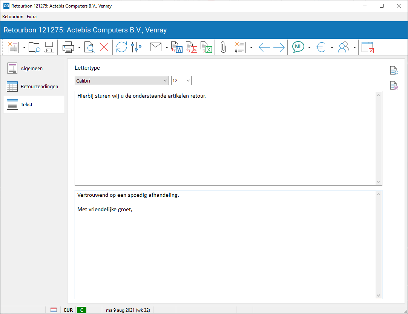408x314 pixels.
Task: Click into the lower closing text field
Action: (225, 245)
